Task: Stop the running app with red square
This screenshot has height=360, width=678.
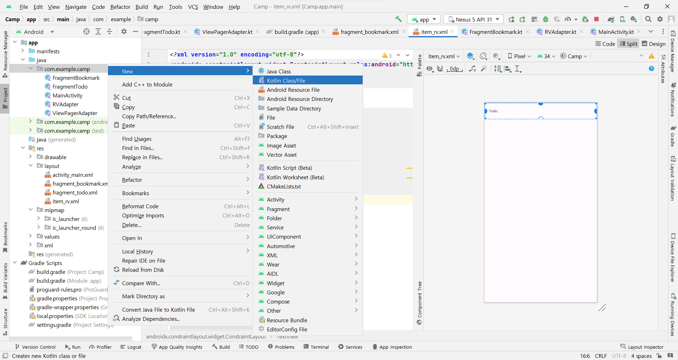Action: [x=596, y=19]
